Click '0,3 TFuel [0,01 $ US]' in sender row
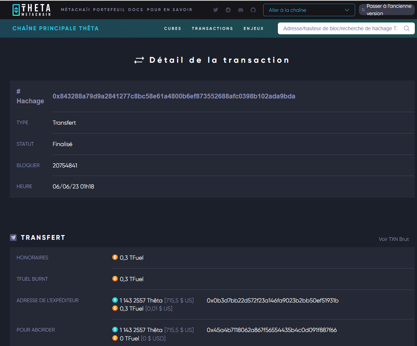 click(146, 308)
